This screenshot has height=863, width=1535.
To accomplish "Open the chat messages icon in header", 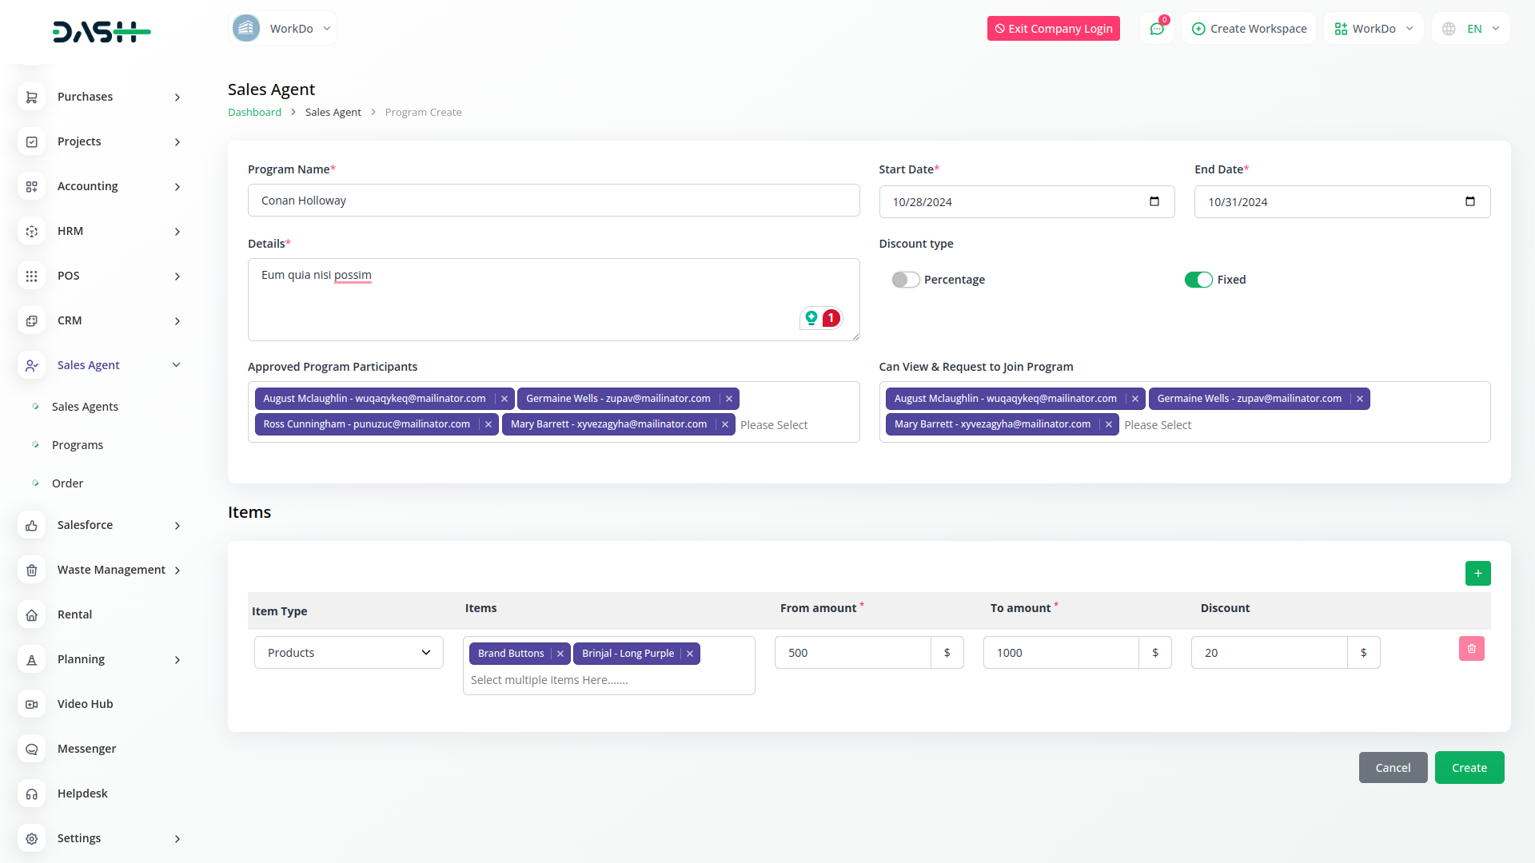I will 1157,29.
